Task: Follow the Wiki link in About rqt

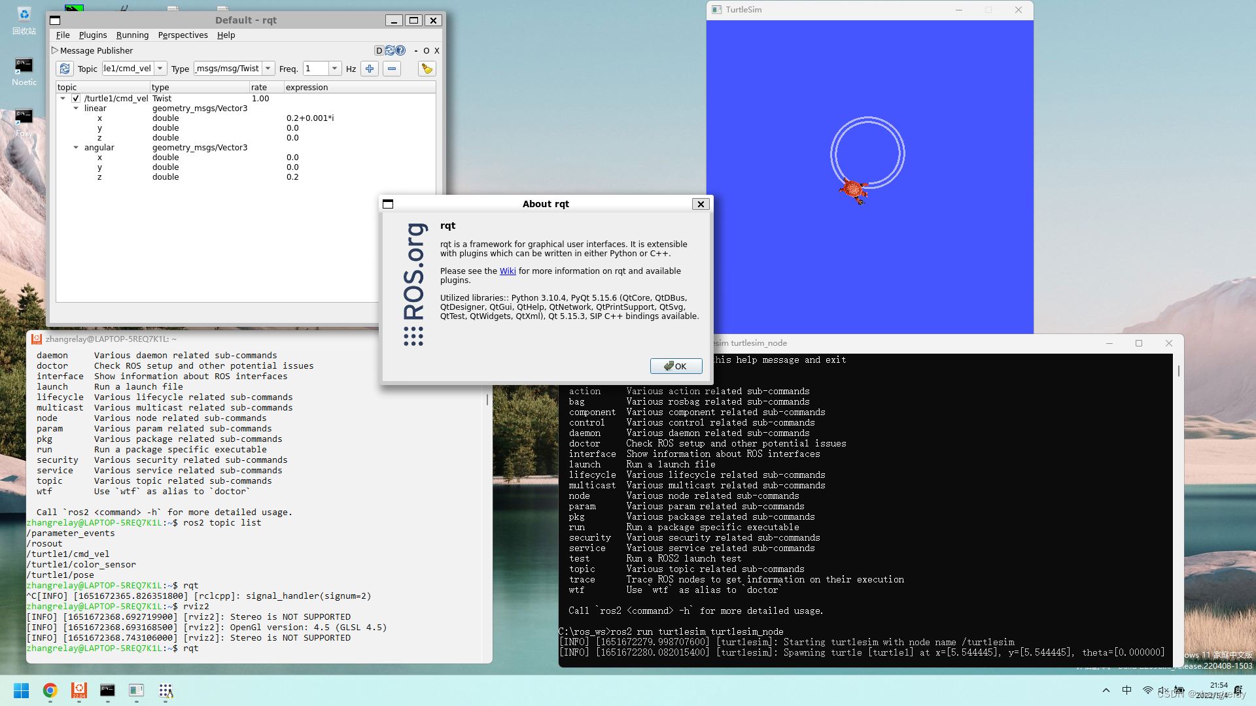Action: (x=508, y=271)
